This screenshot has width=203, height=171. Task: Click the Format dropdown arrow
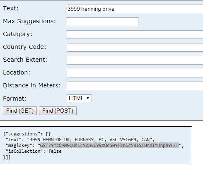[x=88, y=98]
